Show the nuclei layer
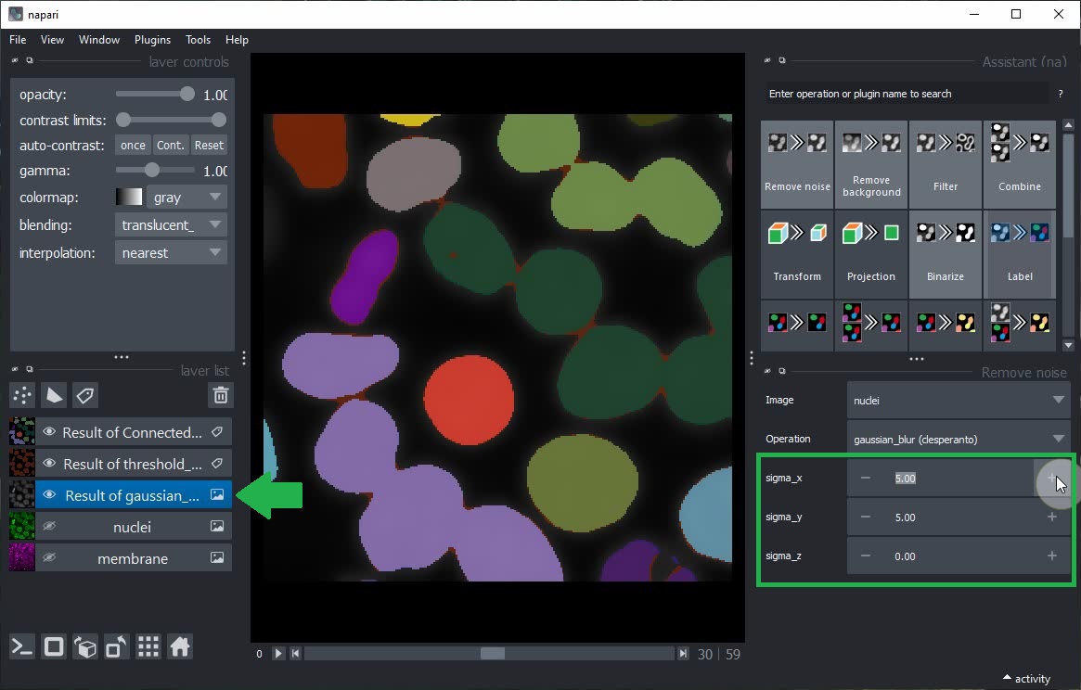Viewport: 1081px width, 690px height. (49, 526)
